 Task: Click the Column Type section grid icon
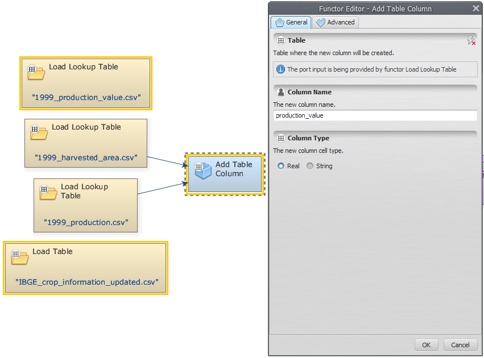[280, 138]
